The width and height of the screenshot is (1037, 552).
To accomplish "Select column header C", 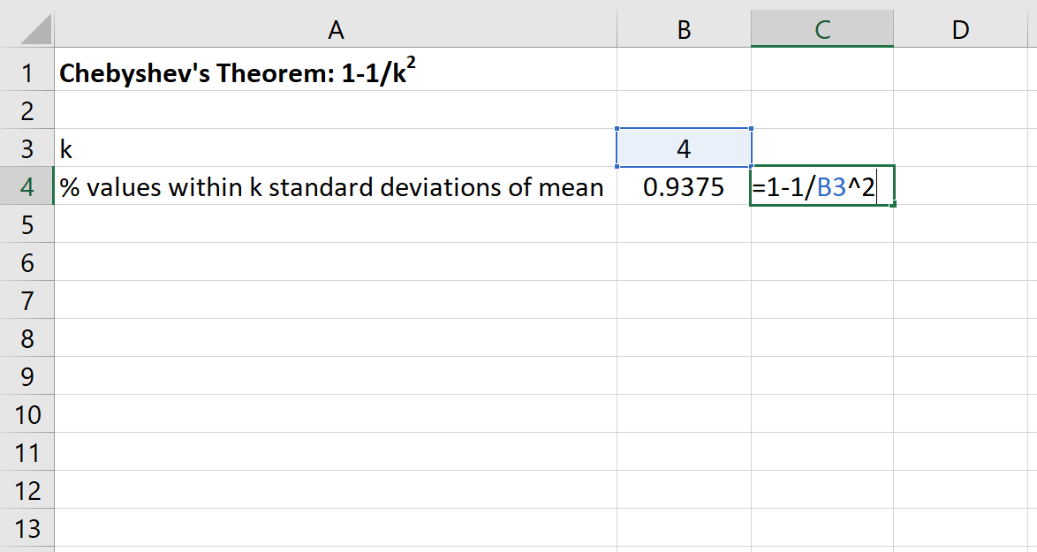I will pos(821,29).
